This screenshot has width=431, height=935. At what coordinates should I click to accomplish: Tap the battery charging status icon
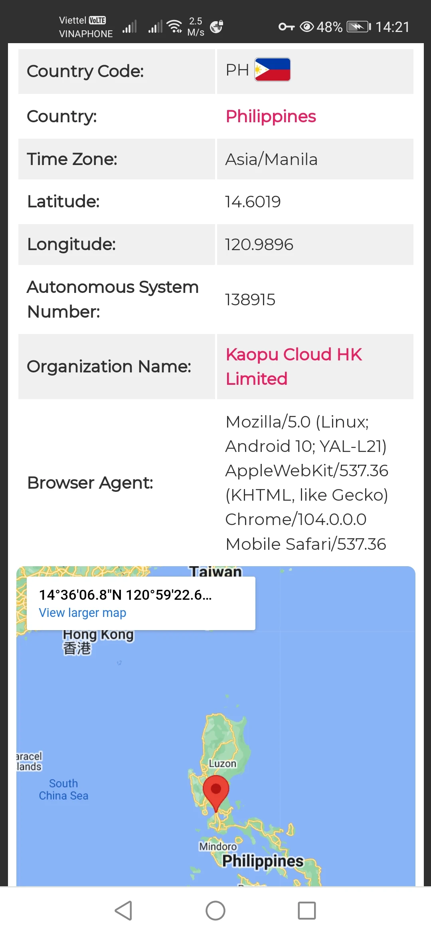(359, 27)
